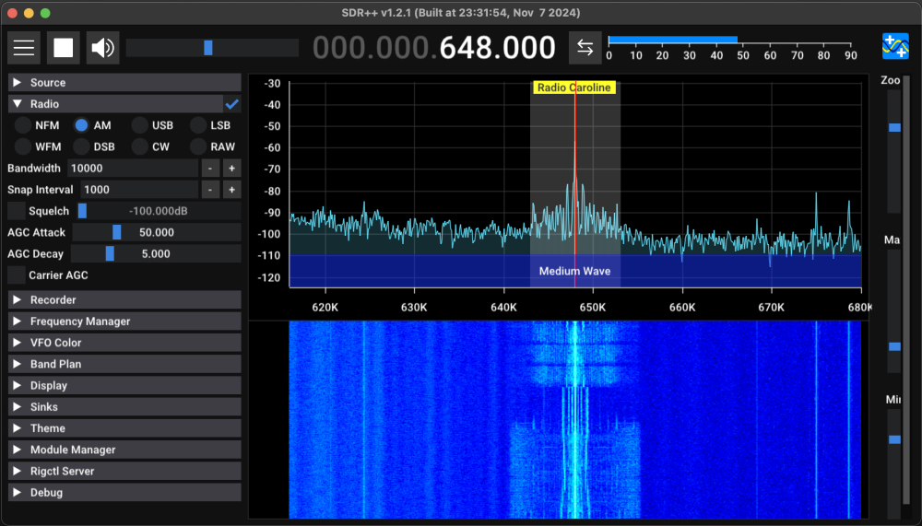This screenshot has height=526, width=922.
Task: Increase Snap Interval with the plus button
Action: coord(231,190)
